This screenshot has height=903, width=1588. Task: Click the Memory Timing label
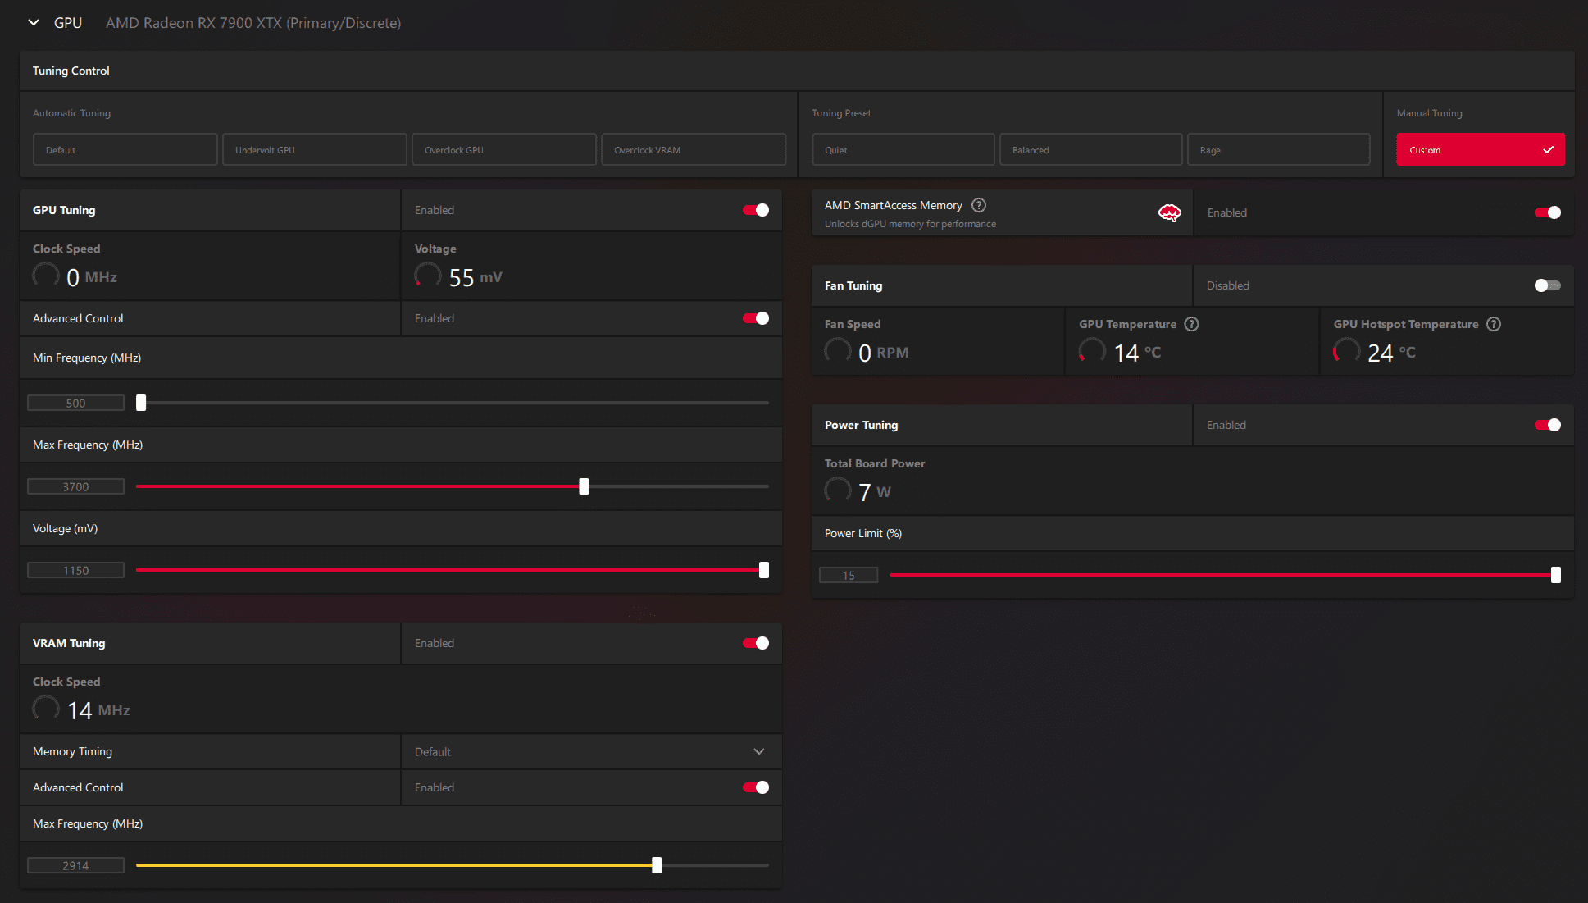72,751
